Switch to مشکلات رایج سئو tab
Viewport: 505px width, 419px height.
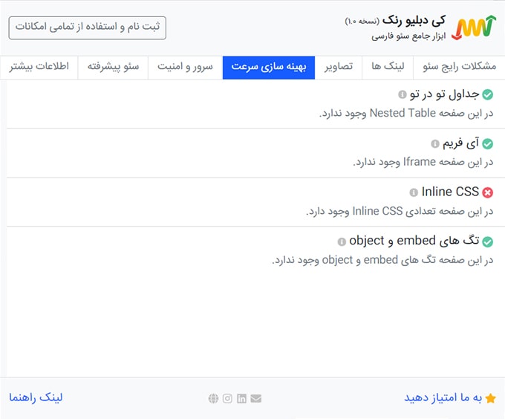(x=459, y=68)
